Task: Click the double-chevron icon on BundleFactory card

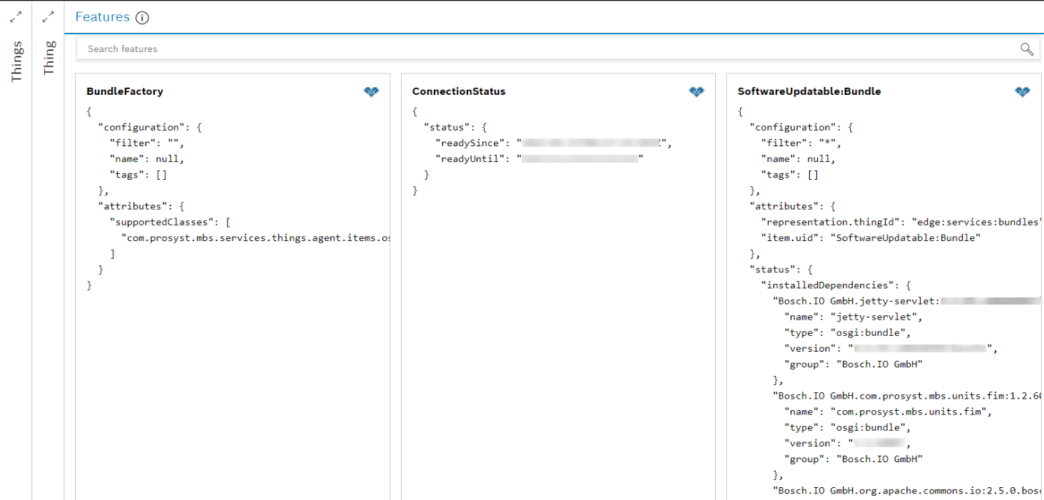Action: point(371,91)
